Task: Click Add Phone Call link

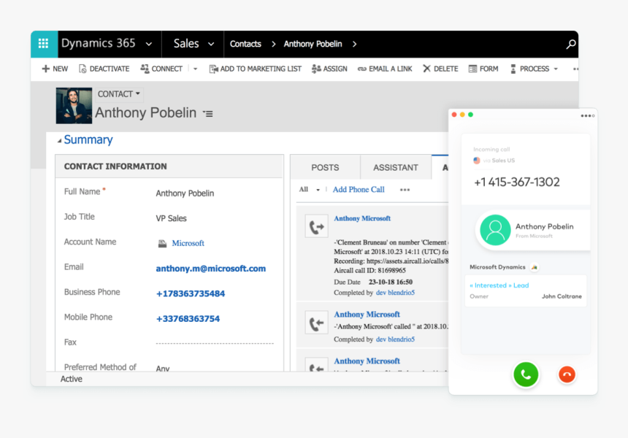Action: (359, 189)
